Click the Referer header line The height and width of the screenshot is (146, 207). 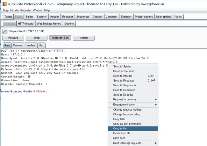coord(43,69)
